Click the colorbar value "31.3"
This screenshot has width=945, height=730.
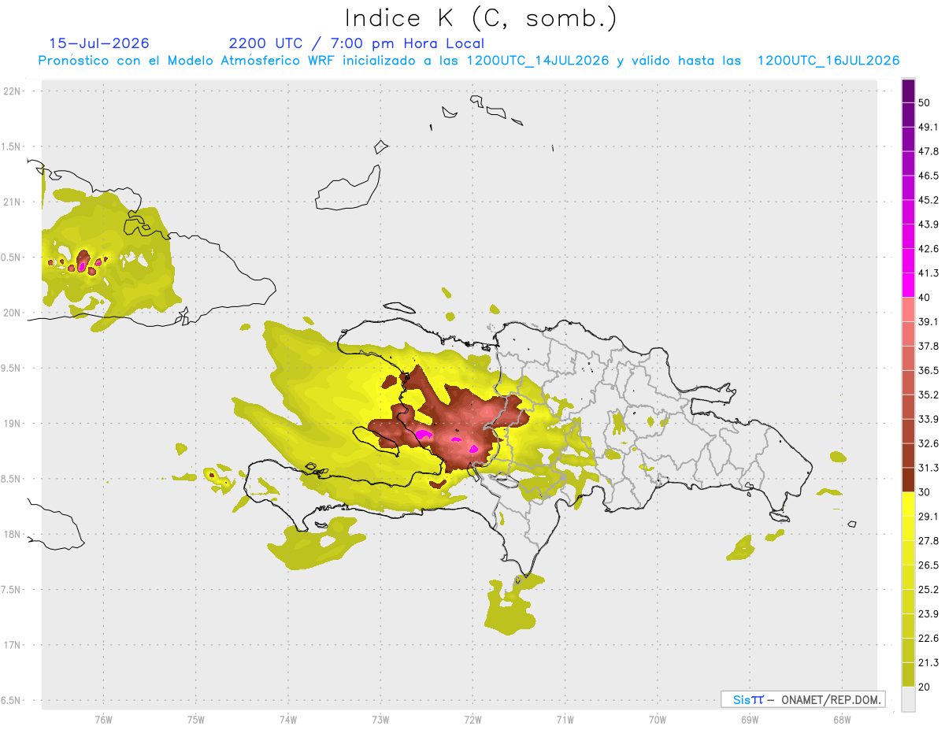[928, 468]
